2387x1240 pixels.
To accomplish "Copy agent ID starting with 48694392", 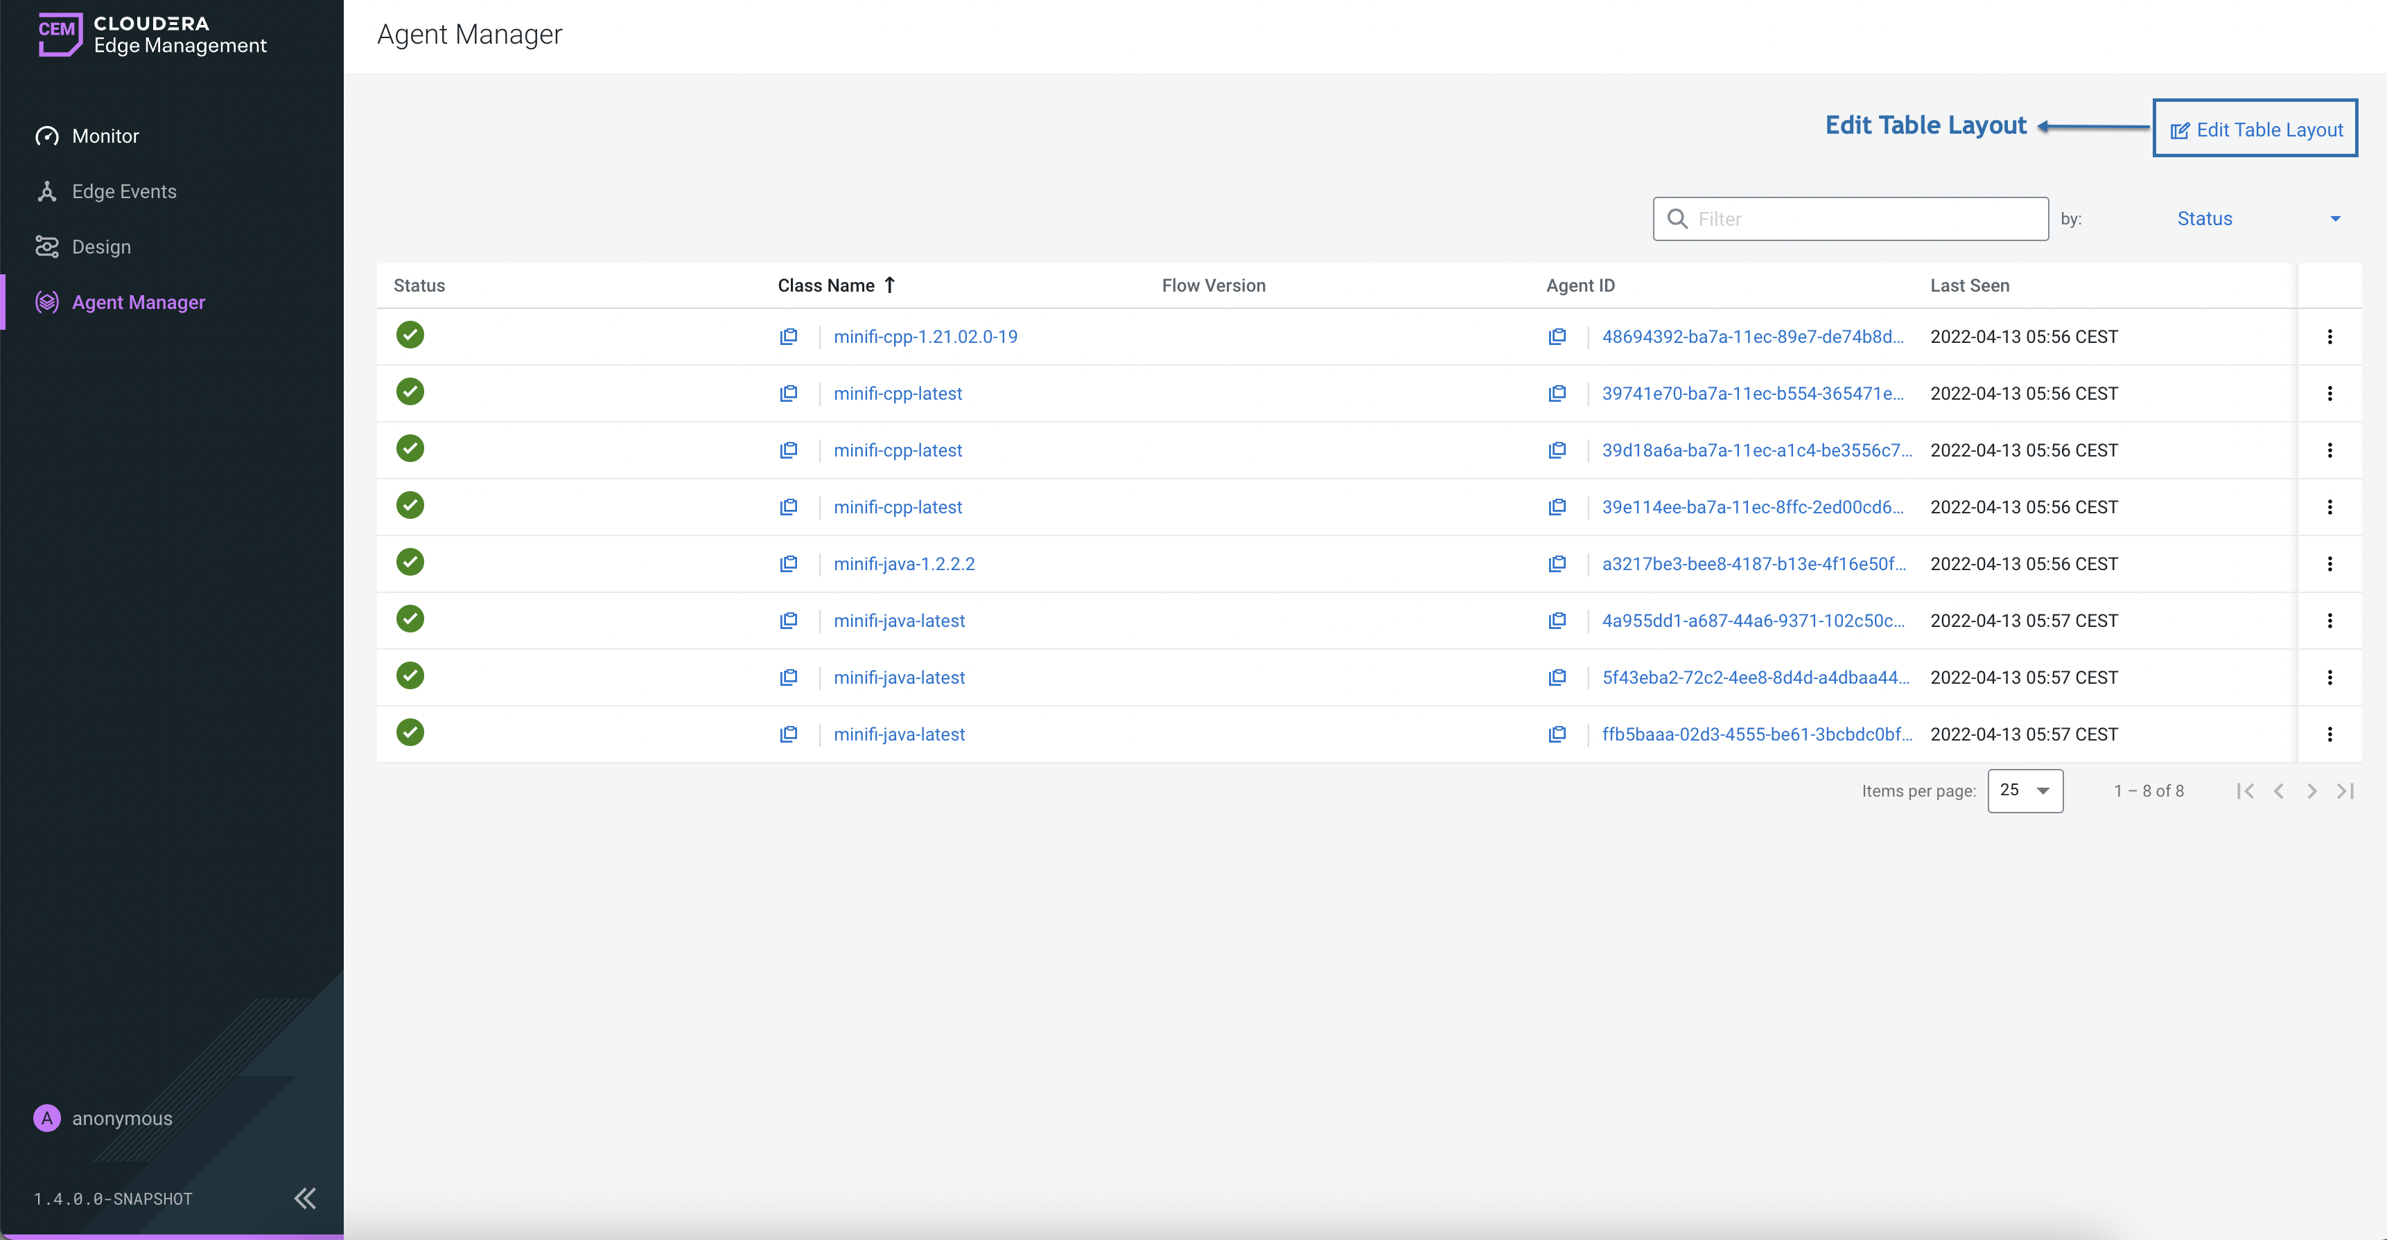I will coord(1557,336).
